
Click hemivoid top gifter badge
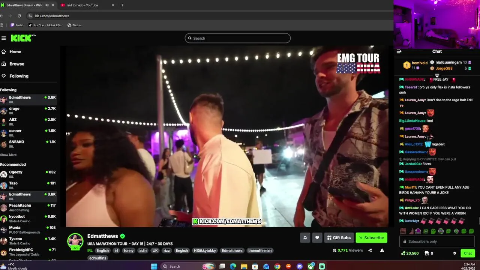coord(407,65)
